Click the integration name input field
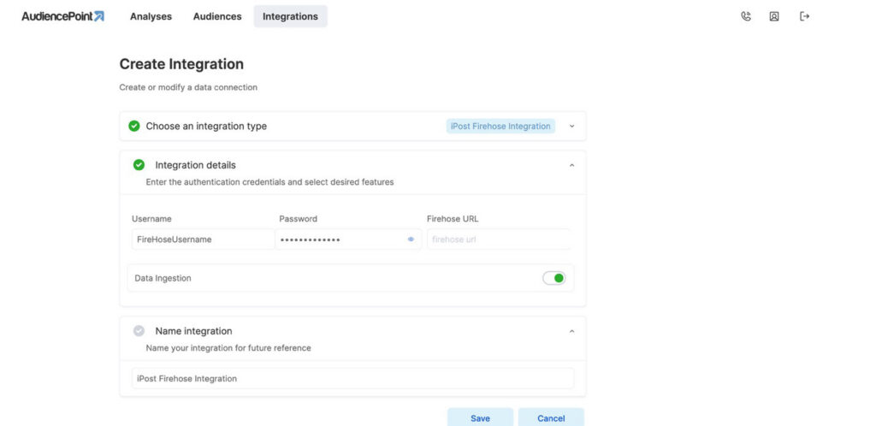 click(352, 379)
